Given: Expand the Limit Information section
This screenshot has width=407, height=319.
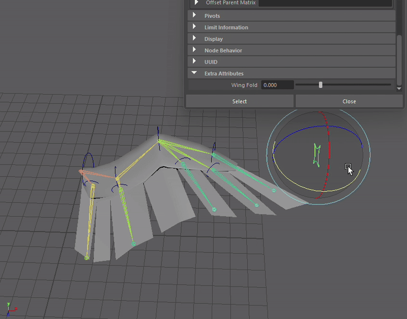Looking at the screenshot, I should (195, 27).
